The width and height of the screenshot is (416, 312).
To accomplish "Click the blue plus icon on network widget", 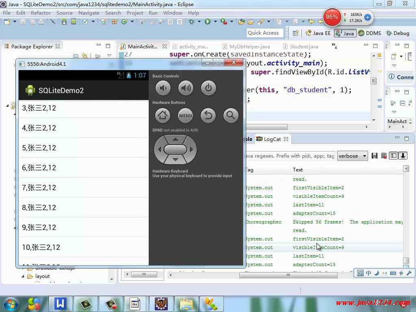I will (367, 17).
